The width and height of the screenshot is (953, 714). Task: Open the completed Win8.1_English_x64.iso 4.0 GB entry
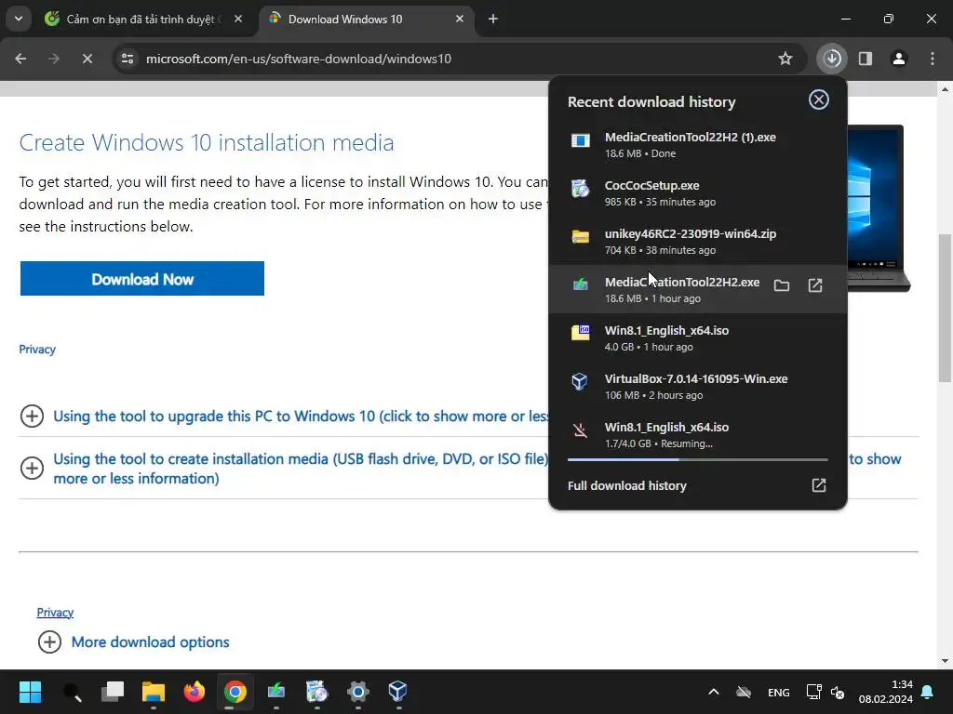point(698,337)
